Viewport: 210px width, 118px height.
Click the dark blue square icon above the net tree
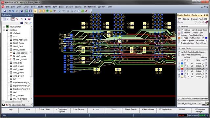pyautogui.click(x=22, y=23)
